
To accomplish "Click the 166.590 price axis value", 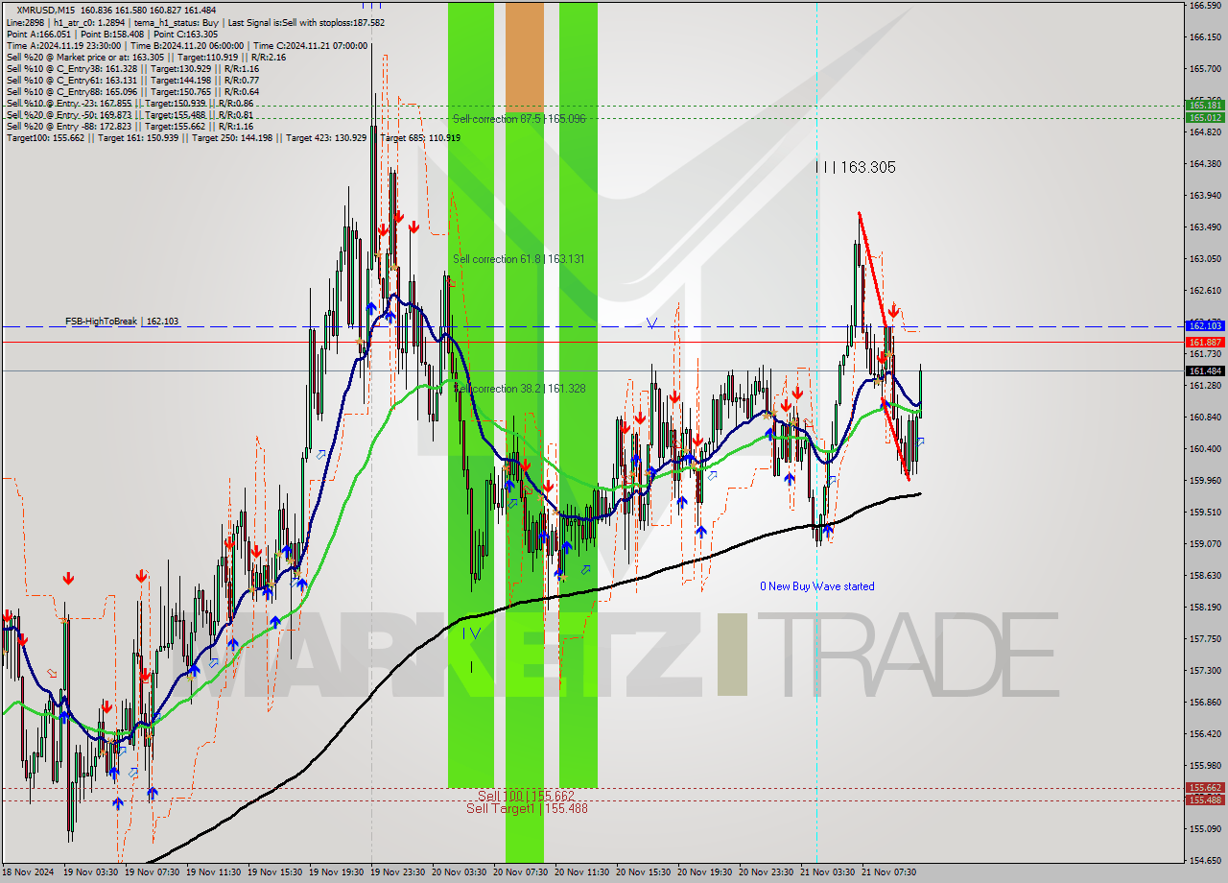I will tap(1205, 6).
